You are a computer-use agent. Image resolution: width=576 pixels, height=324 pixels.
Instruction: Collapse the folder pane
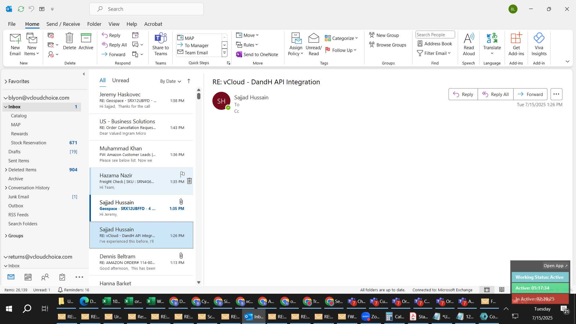click(x=84, y=74)
